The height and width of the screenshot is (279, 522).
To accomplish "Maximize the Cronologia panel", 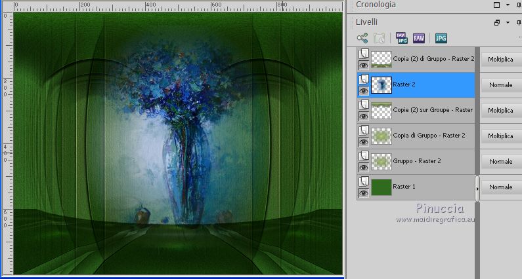I will (496, 5).
